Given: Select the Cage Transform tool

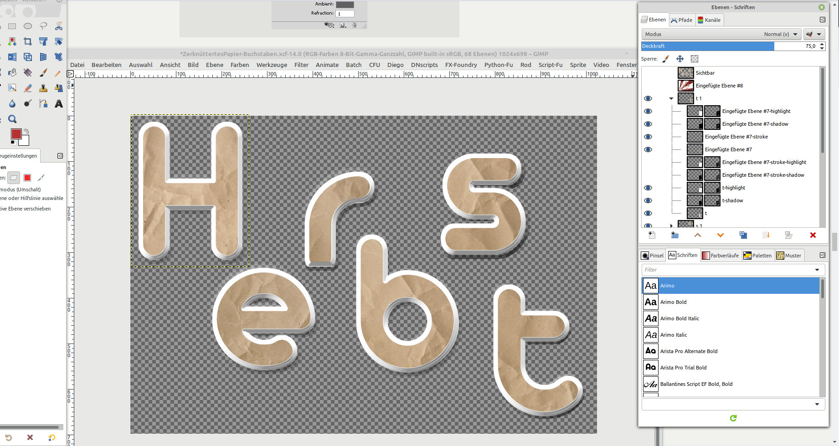Looking at the screenshot, I should 59,57.
